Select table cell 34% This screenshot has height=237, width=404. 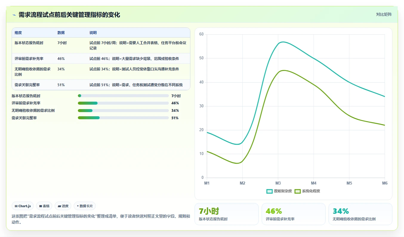click(61, 69)
